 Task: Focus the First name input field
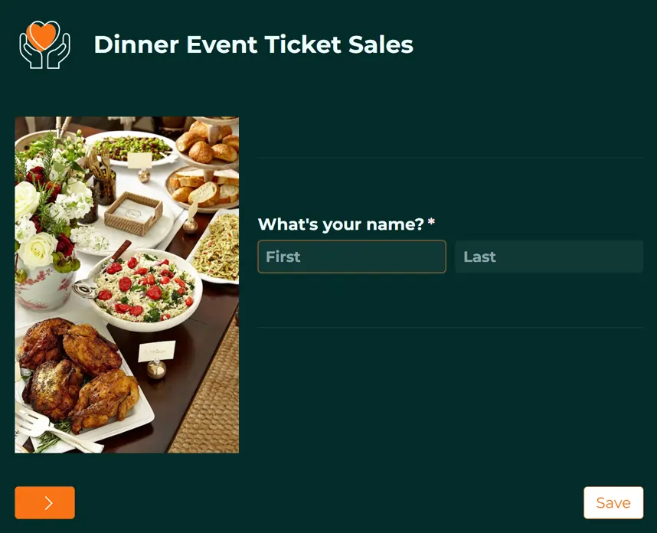pos(351,257)
